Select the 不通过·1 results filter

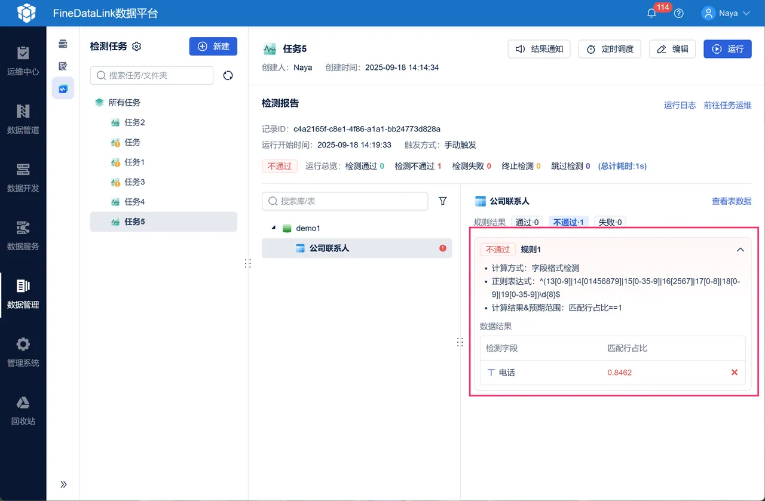[568, 222]
